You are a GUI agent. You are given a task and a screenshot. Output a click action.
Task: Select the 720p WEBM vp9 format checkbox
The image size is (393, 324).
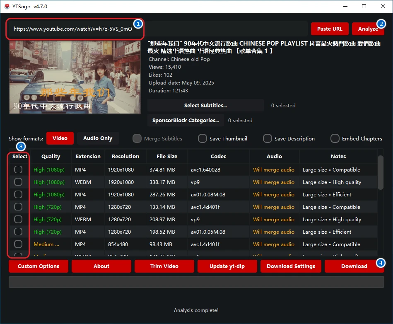tap(18, 219)
